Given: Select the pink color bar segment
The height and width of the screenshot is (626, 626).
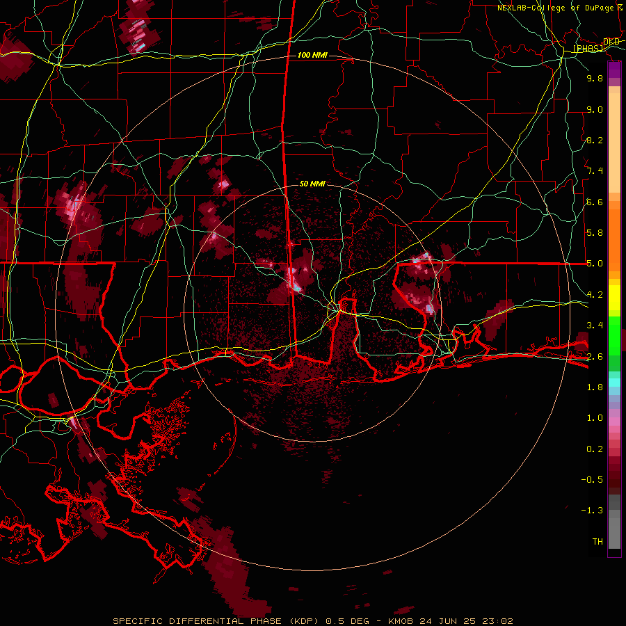Looking at the screenshot, I should (614, 422).
